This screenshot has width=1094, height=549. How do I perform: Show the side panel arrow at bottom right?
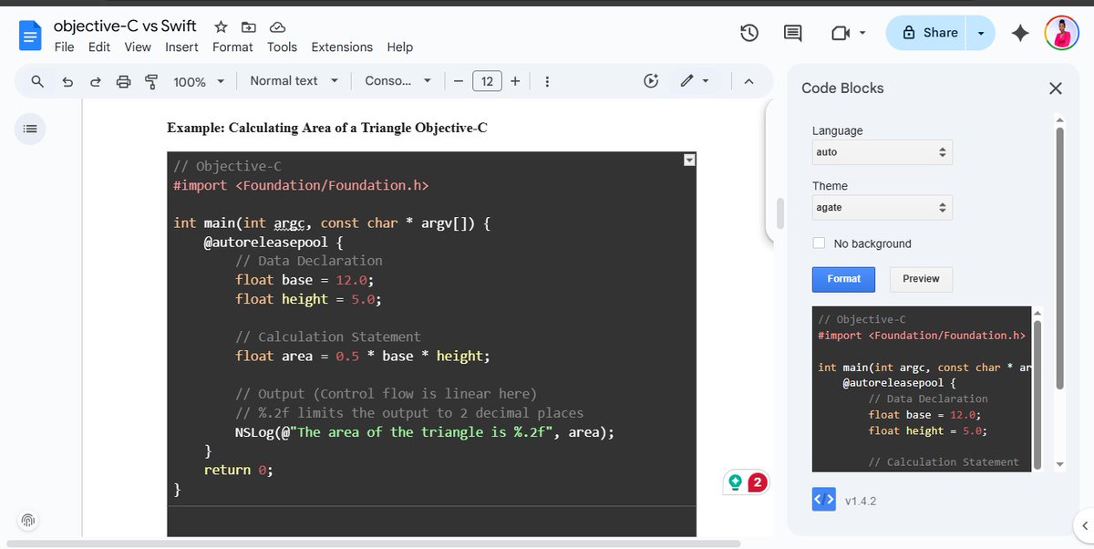click(x=1084, y=525)
